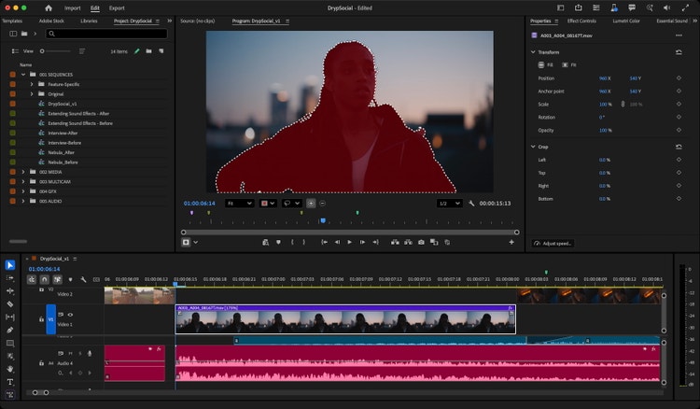Image resolution: width=700 pixels, height=409 pixels.
Task: Open the button editor plus icon
Action: pyautogui.click(x=511, y=242)
